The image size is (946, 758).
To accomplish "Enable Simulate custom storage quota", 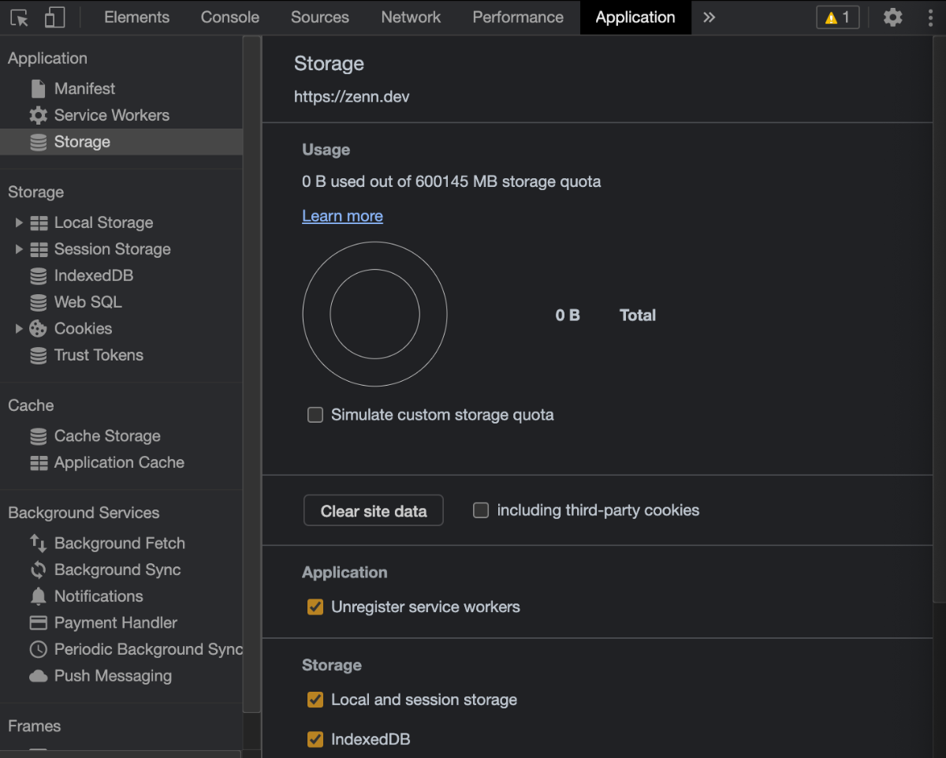I will 315,415.
